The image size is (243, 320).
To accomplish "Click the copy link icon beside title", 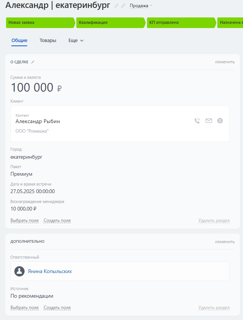I will tap(123, 6).
